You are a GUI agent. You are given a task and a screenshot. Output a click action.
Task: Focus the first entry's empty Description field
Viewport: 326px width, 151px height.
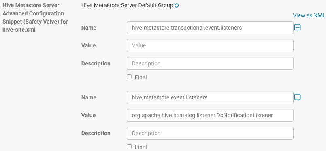[210, 63]
